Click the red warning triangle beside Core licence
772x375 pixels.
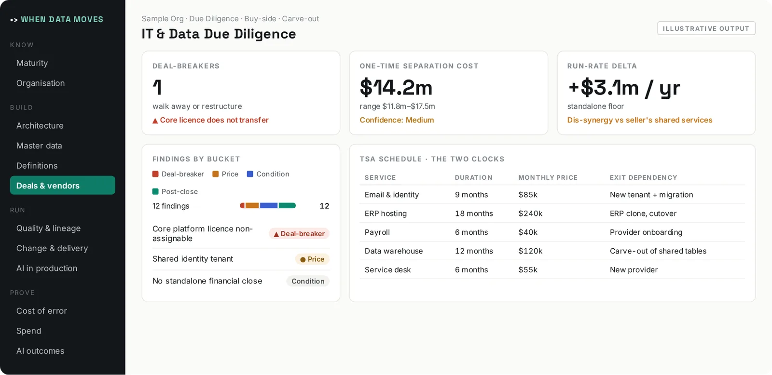coord(155,121)
